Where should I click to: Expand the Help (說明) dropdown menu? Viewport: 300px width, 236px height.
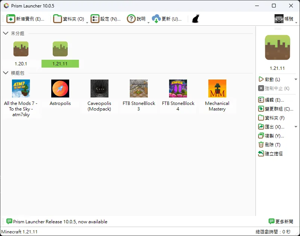click(149, 22)
